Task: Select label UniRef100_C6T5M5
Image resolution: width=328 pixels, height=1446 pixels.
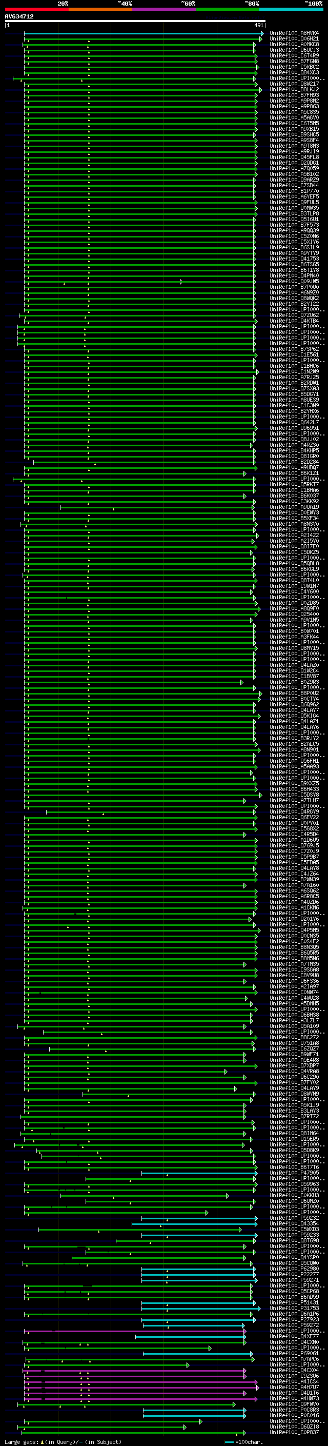Action: coord(294,124)
